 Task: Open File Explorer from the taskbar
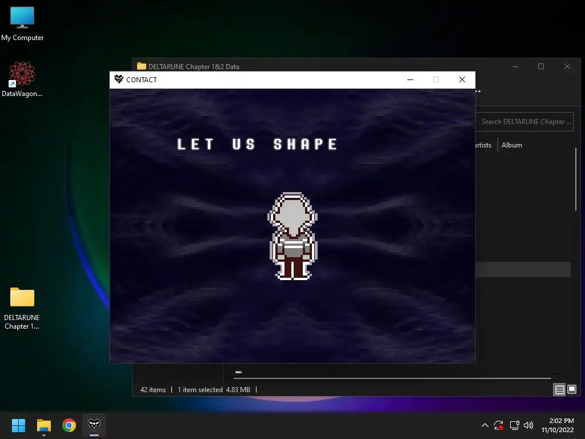click(43, 425)
